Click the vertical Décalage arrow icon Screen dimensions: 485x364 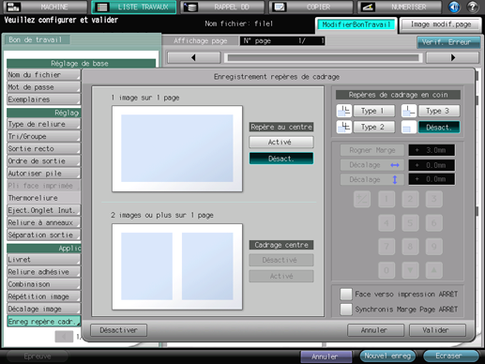395,179
